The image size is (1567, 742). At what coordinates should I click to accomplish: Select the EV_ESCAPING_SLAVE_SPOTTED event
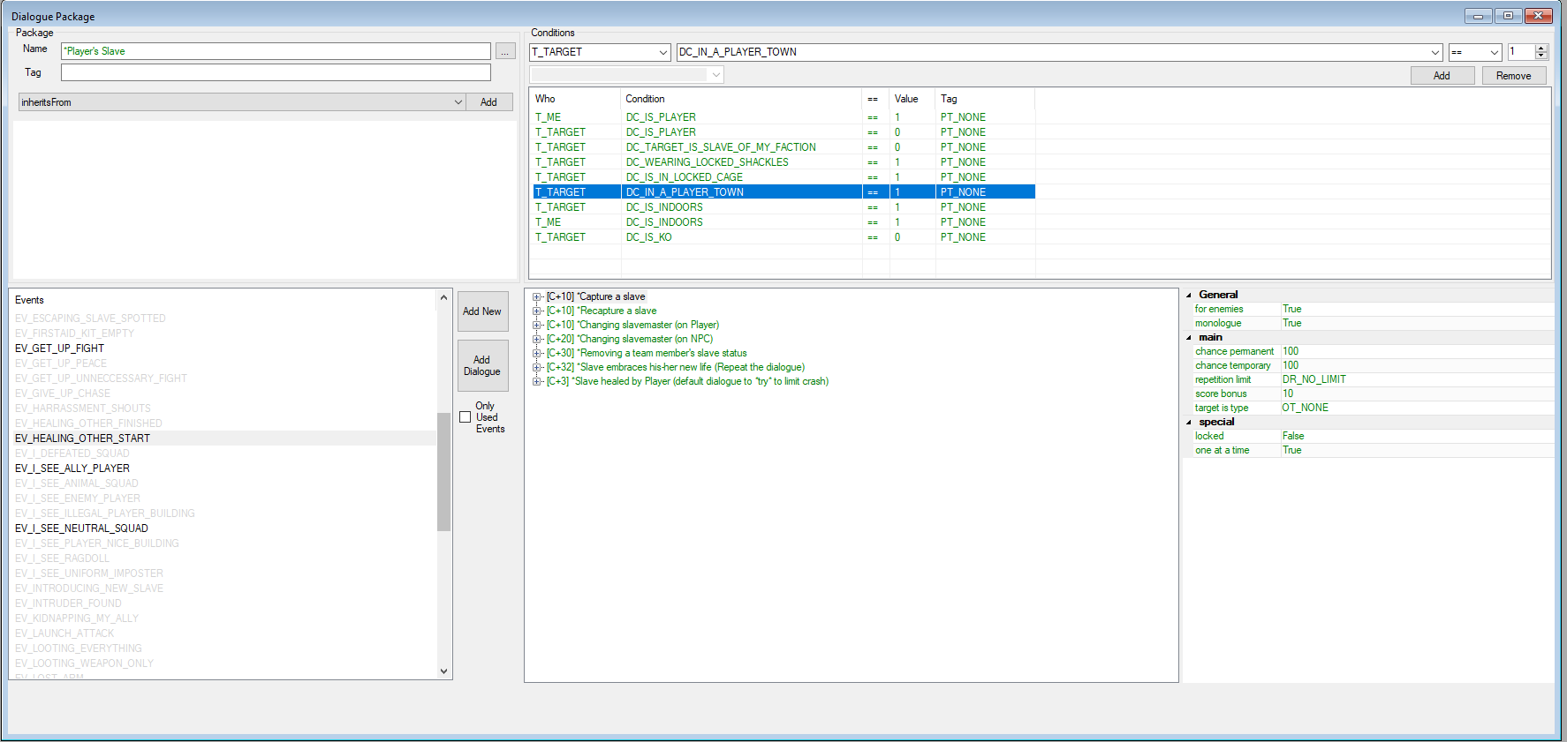click(90, 319)
